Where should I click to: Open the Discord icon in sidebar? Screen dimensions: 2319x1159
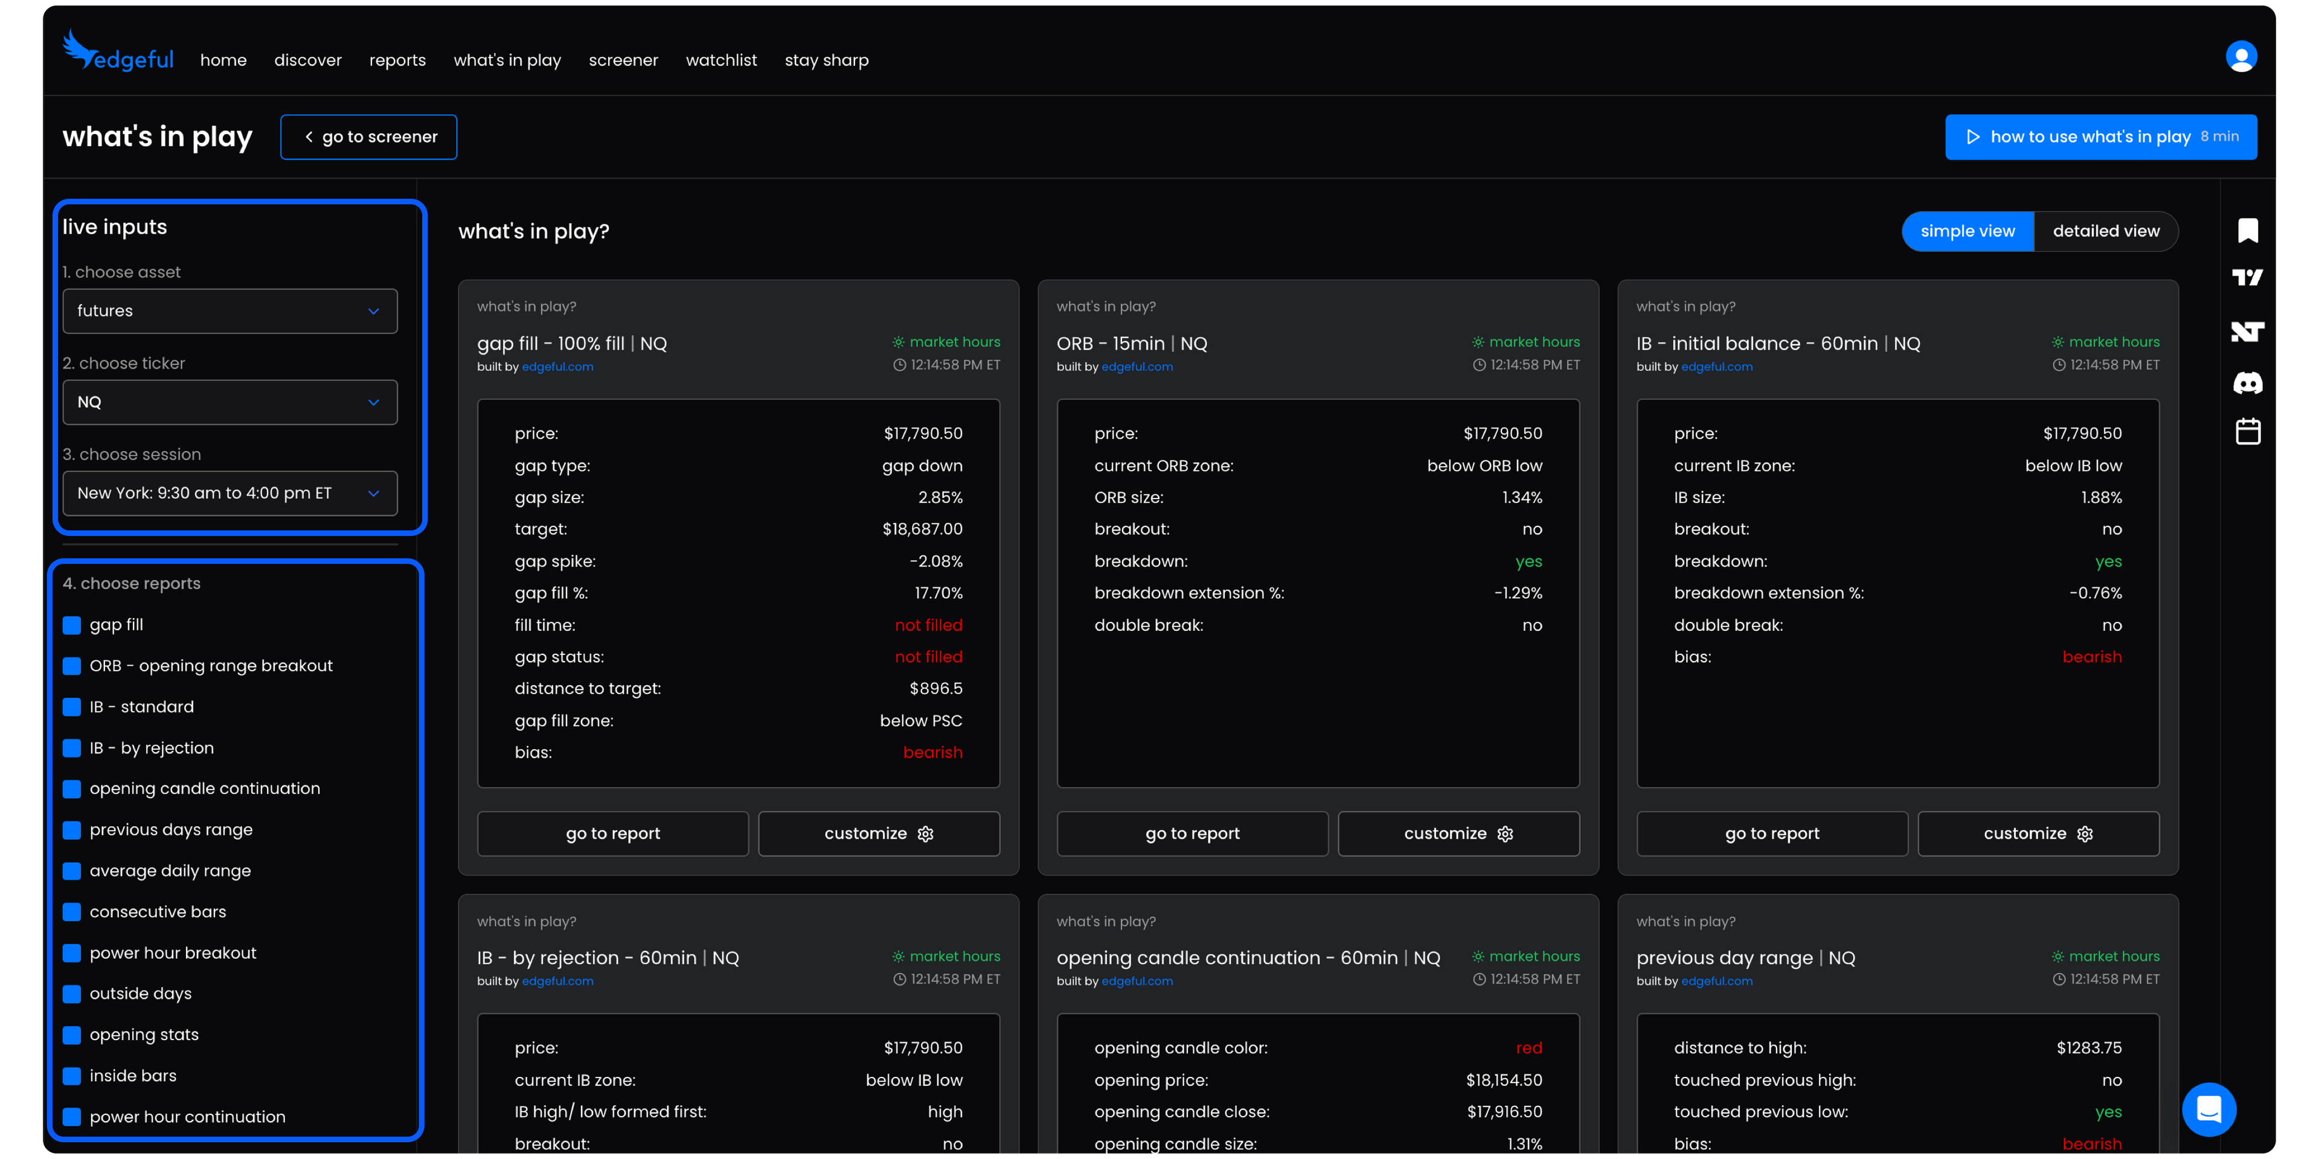[x=2247, y=383]
